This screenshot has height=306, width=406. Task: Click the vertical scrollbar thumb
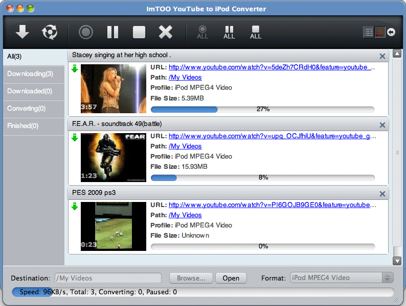397,152
